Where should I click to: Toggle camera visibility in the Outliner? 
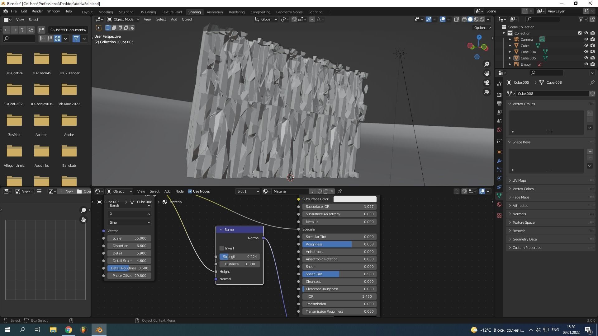pyautogui.click(x=587, y=39)
